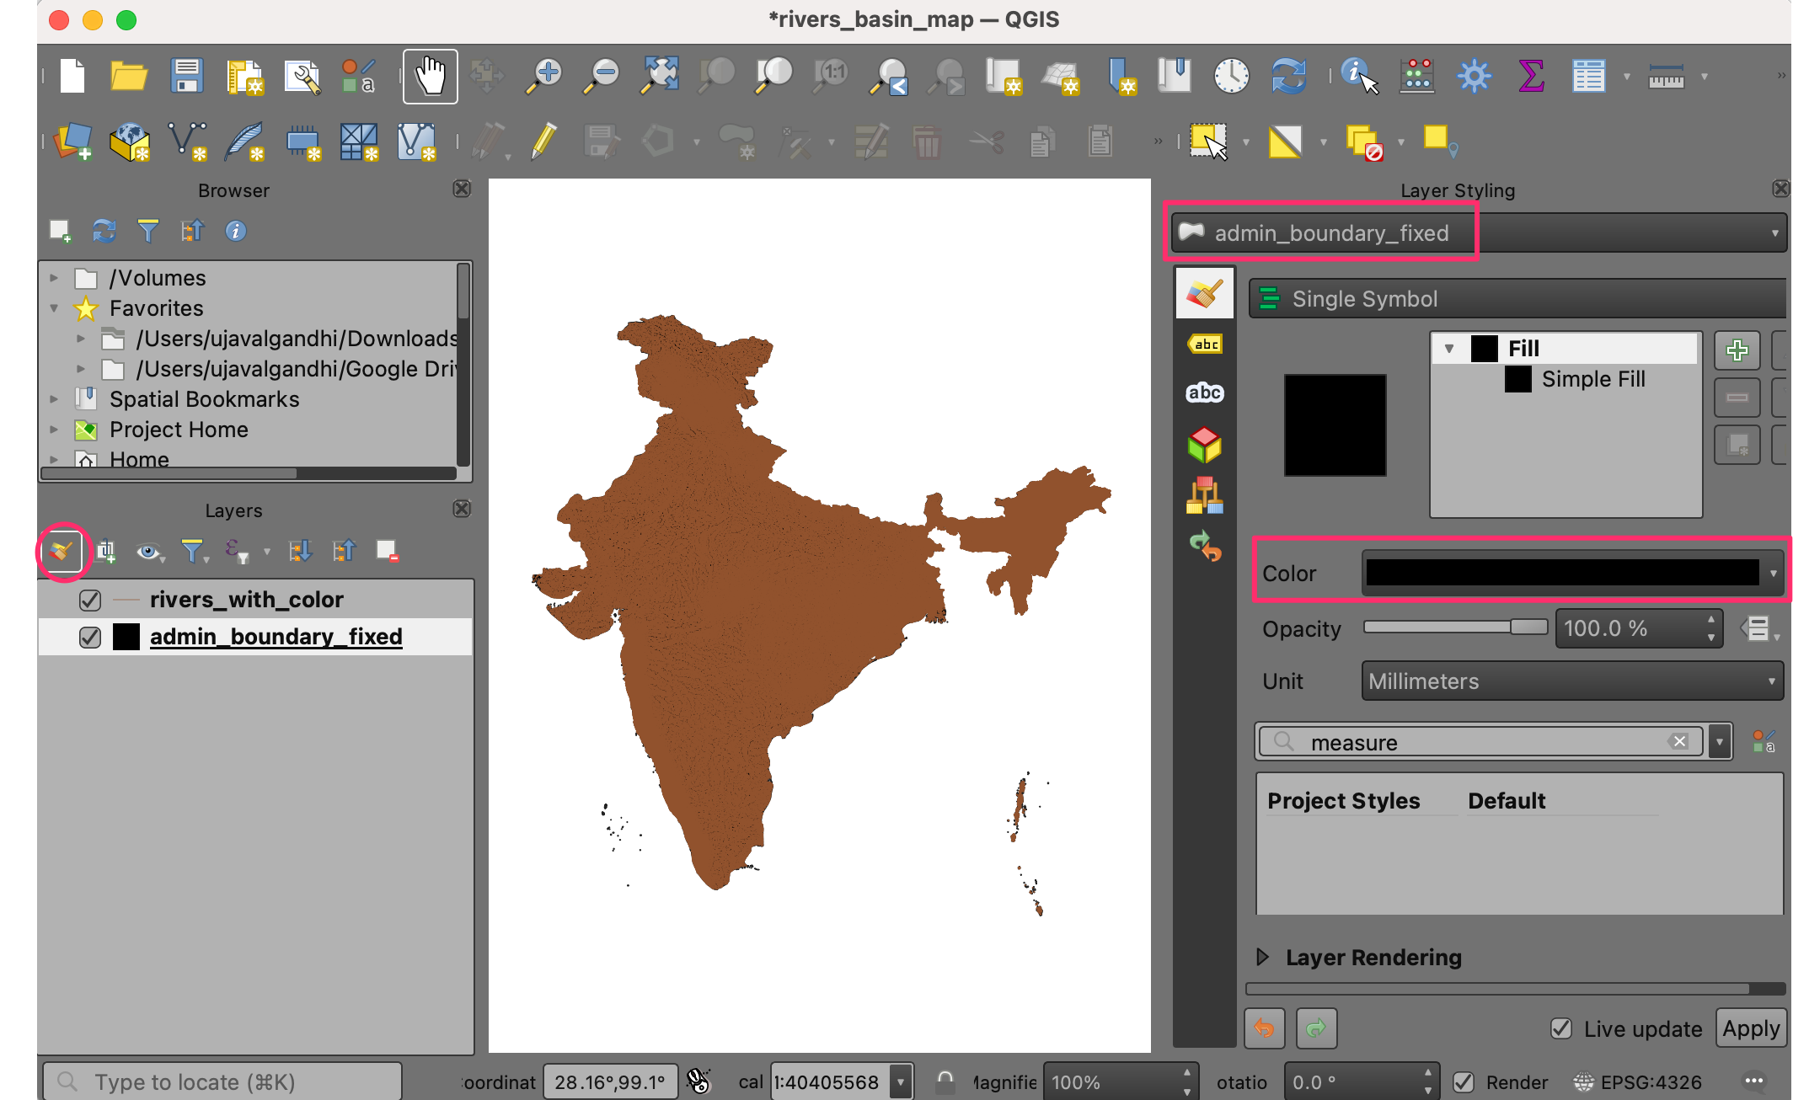Screen dimensions: 1793x1100
Task: Open the Labels tab in Layer Styling
Action: [x=1205, y=344]
